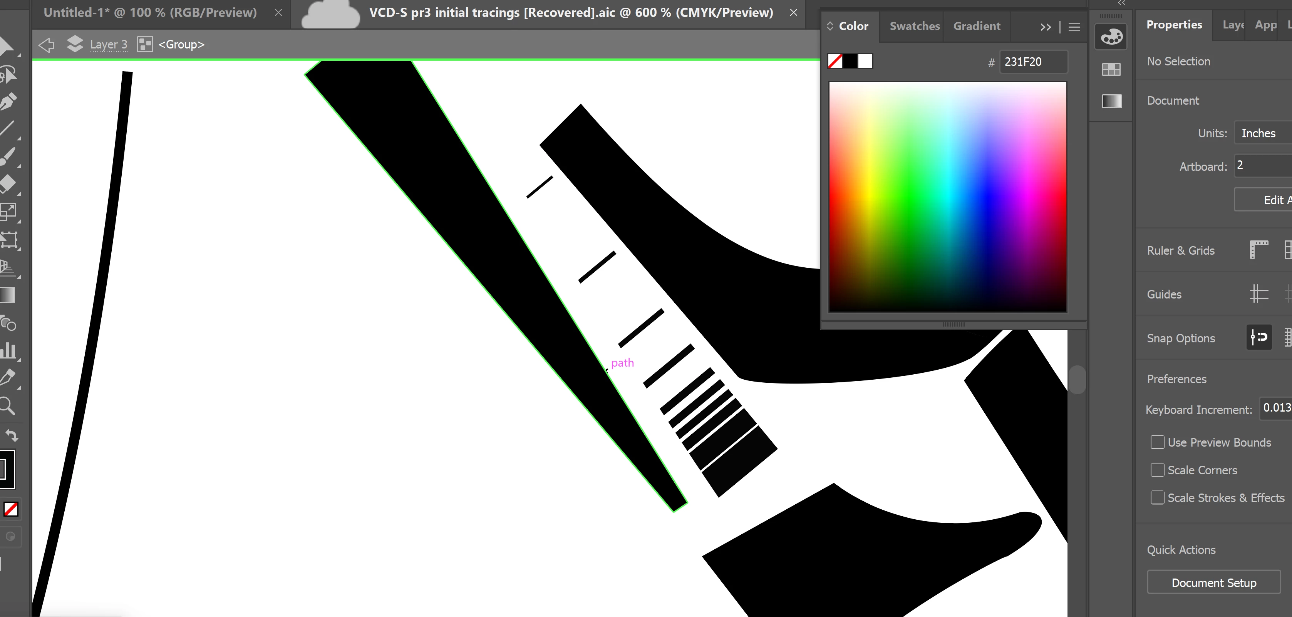Click the exit isolation mode back arrow
Screen dimensions: 1292x617
[x=47, y=45]
